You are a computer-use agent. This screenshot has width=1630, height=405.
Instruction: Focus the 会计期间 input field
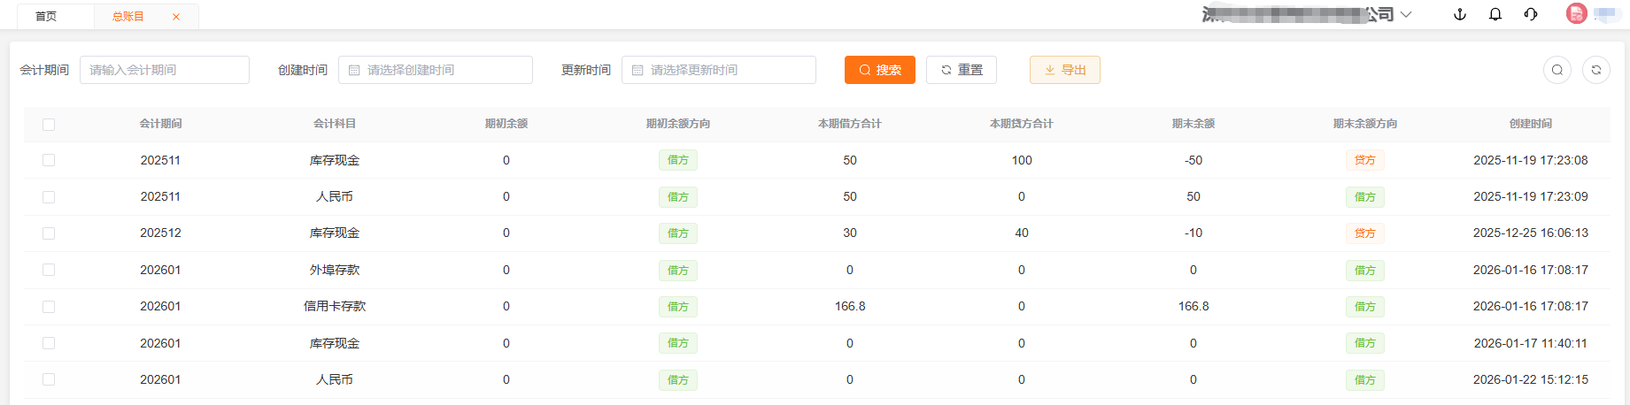(165, 70)
